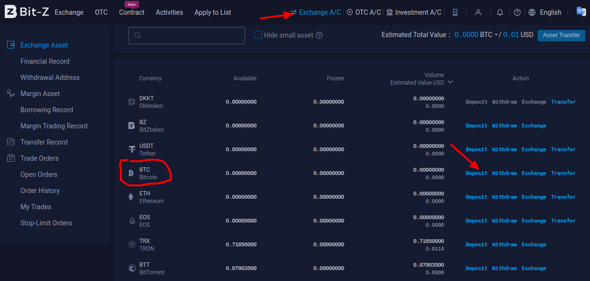Viewport: 590px width, 281px height.
Task: Toggle the Hide small asset checkbox
Action: [258, 35]
